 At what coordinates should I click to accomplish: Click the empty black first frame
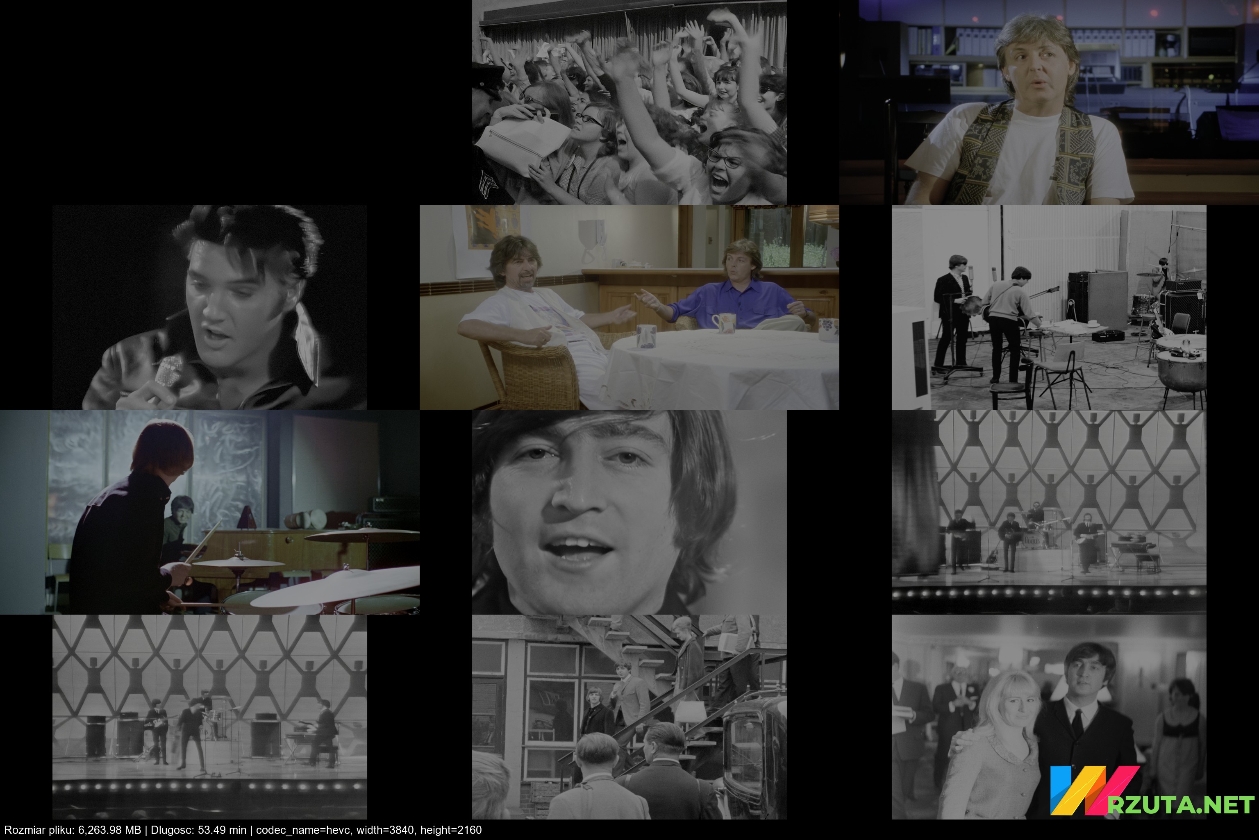[209, 102]
